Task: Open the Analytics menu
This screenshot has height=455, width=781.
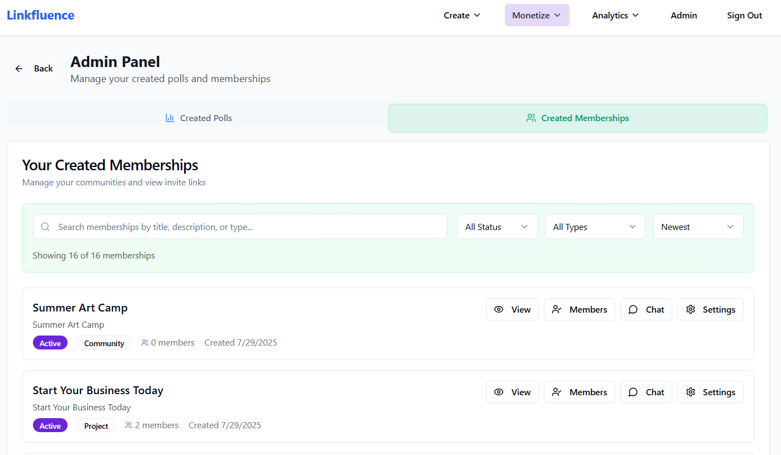Action: tap(615, 15)
